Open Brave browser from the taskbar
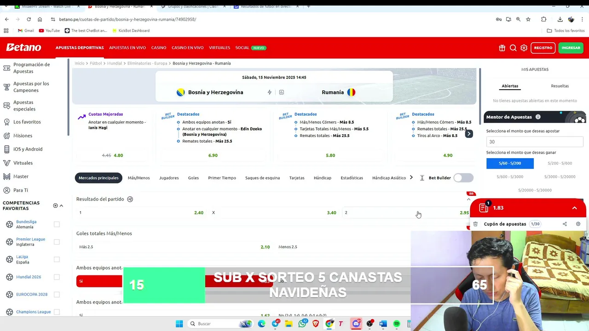 click(x=316, y=324)
